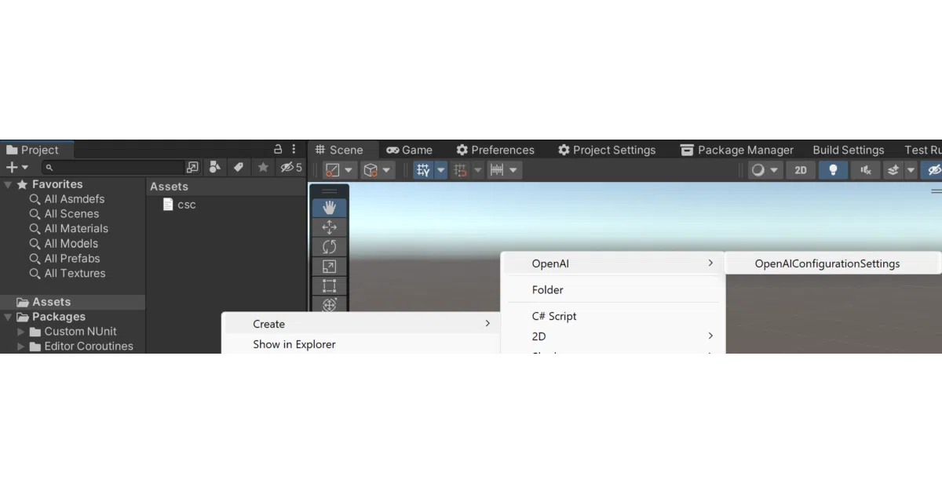This screenshot has width=942, height=494.
Task: Open grid snapping settings dropdown arrow
Action: click(x=440, y=170)
